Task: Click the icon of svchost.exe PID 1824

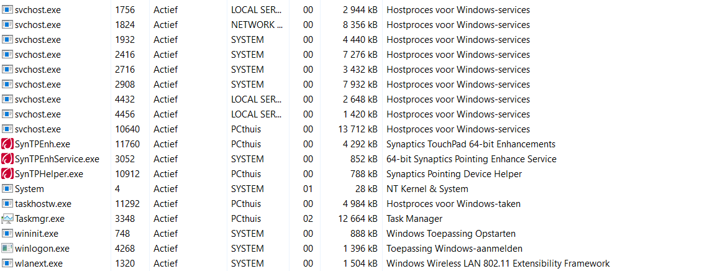Action: (x=7, y=25)
